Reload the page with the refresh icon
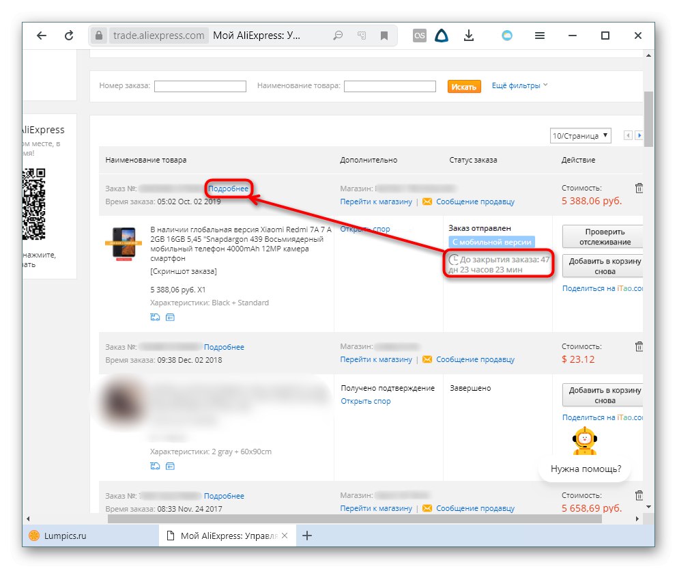Screen dimensions: 677x569 (69, 36)
